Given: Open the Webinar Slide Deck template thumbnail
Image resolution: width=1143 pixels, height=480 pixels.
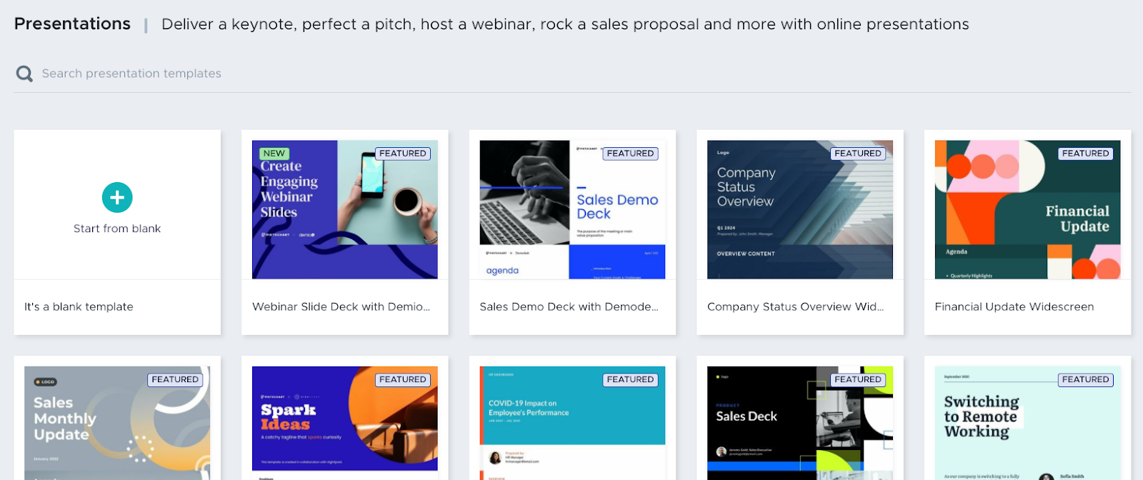Looking at the screenshot, I should click(345, 209).
